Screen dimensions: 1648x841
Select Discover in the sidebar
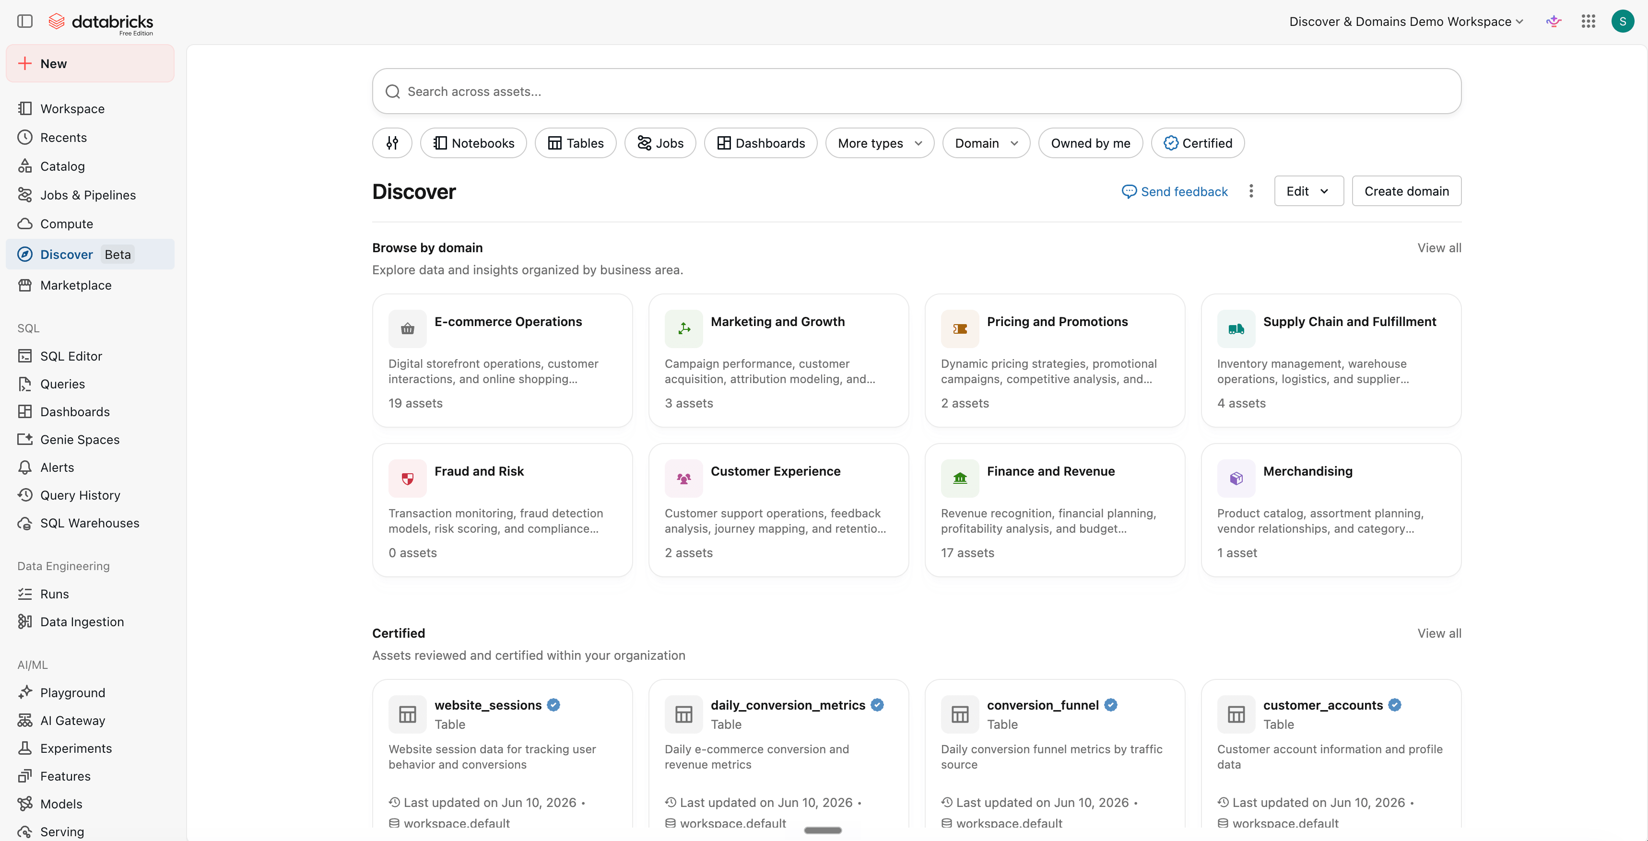90,255
